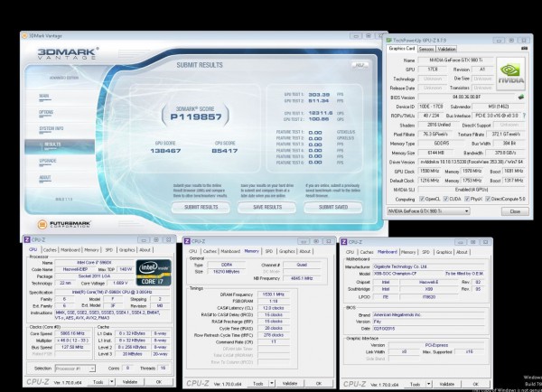Open Caches tab in the CPU-Z CPU-tab window
The image size is (542, 392).
[x=50, y=249]
